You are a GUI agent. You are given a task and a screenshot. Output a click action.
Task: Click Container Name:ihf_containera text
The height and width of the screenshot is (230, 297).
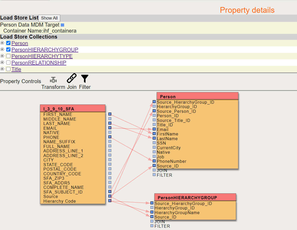coord(40,31)
